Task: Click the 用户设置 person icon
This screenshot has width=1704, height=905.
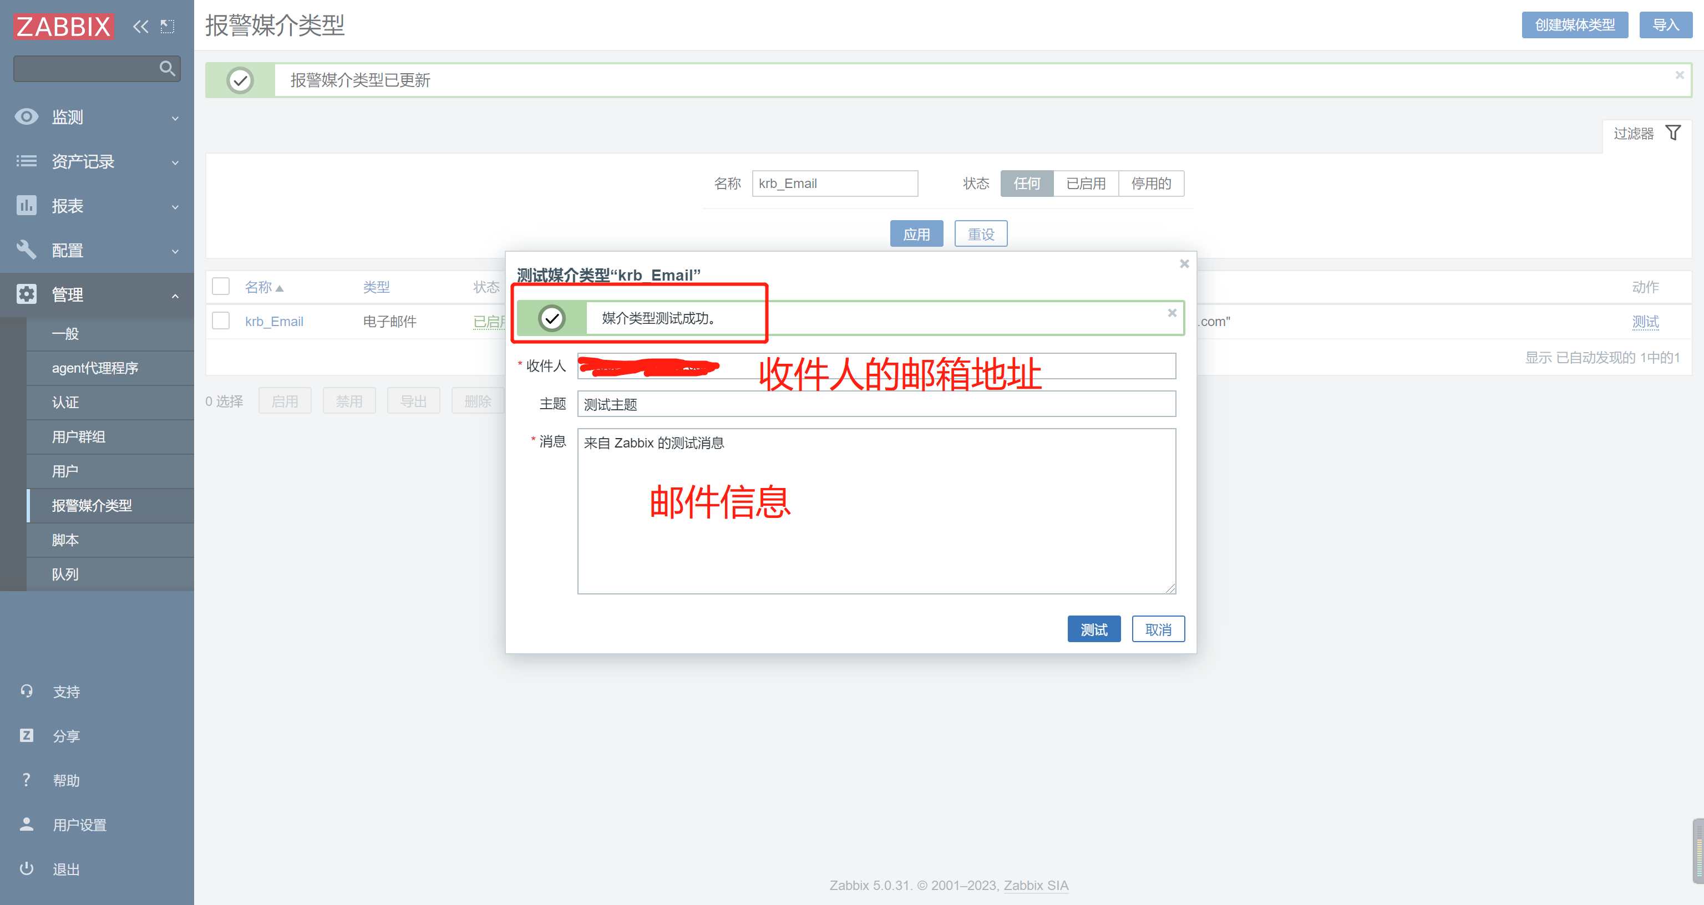Action: pos(27,824)
